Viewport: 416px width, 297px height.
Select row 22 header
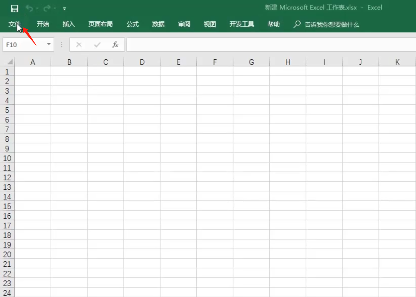[x=7, y=273]
